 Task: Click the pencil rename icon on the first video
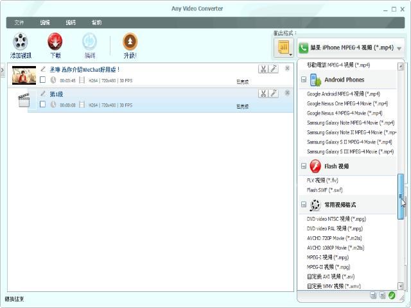(43, 69)
